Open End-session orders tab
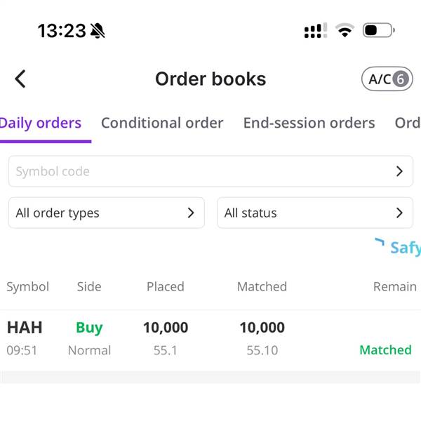 coord(309,123)
